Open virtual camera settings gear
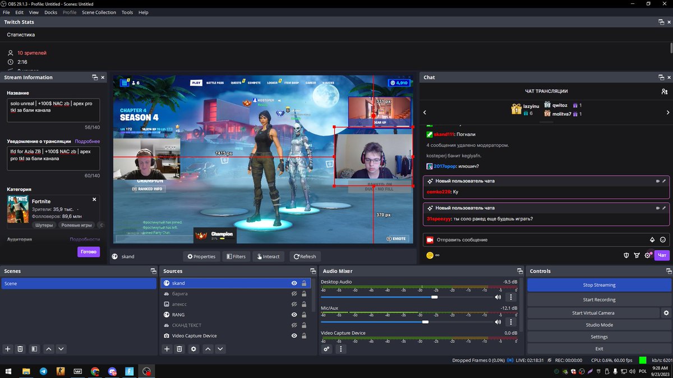The height and width of the screenshot is (378, 673). pyautogui.click(x=666, y=313)
